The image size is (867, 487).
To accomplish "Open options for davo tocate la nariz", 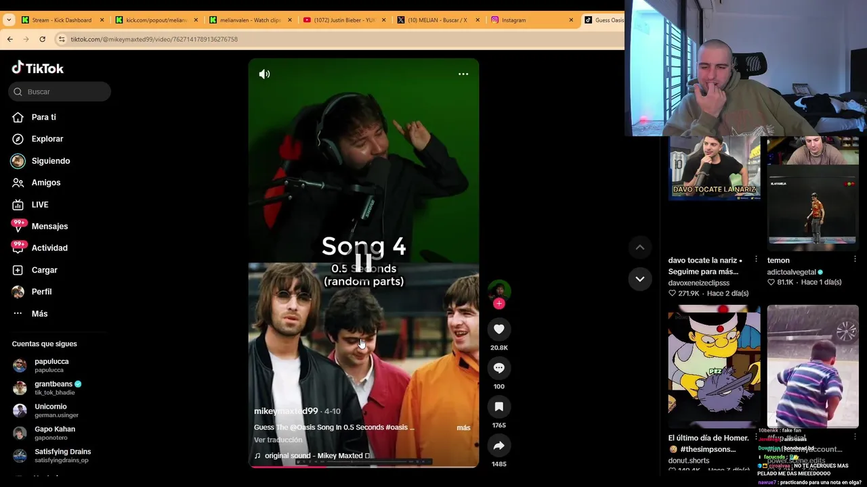I will coord(756,260).
